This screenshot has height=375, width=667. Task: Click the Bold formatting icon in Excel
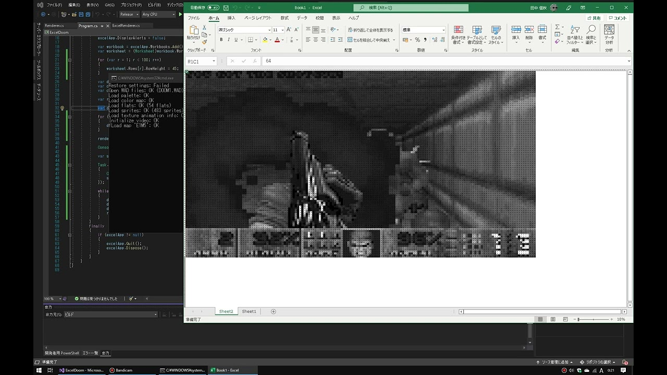(221, 40)
